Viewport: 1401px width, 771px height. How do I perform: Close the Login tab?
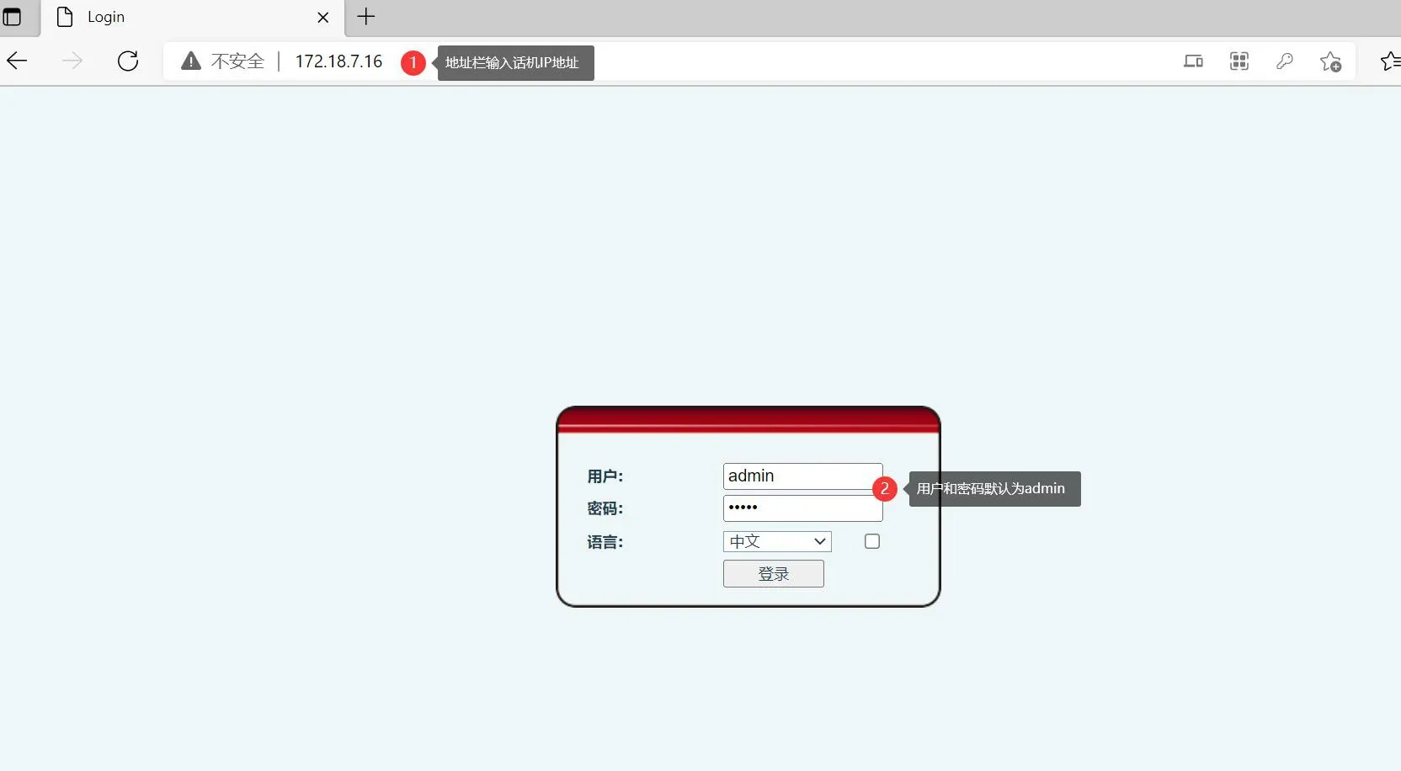coord(323,17)
